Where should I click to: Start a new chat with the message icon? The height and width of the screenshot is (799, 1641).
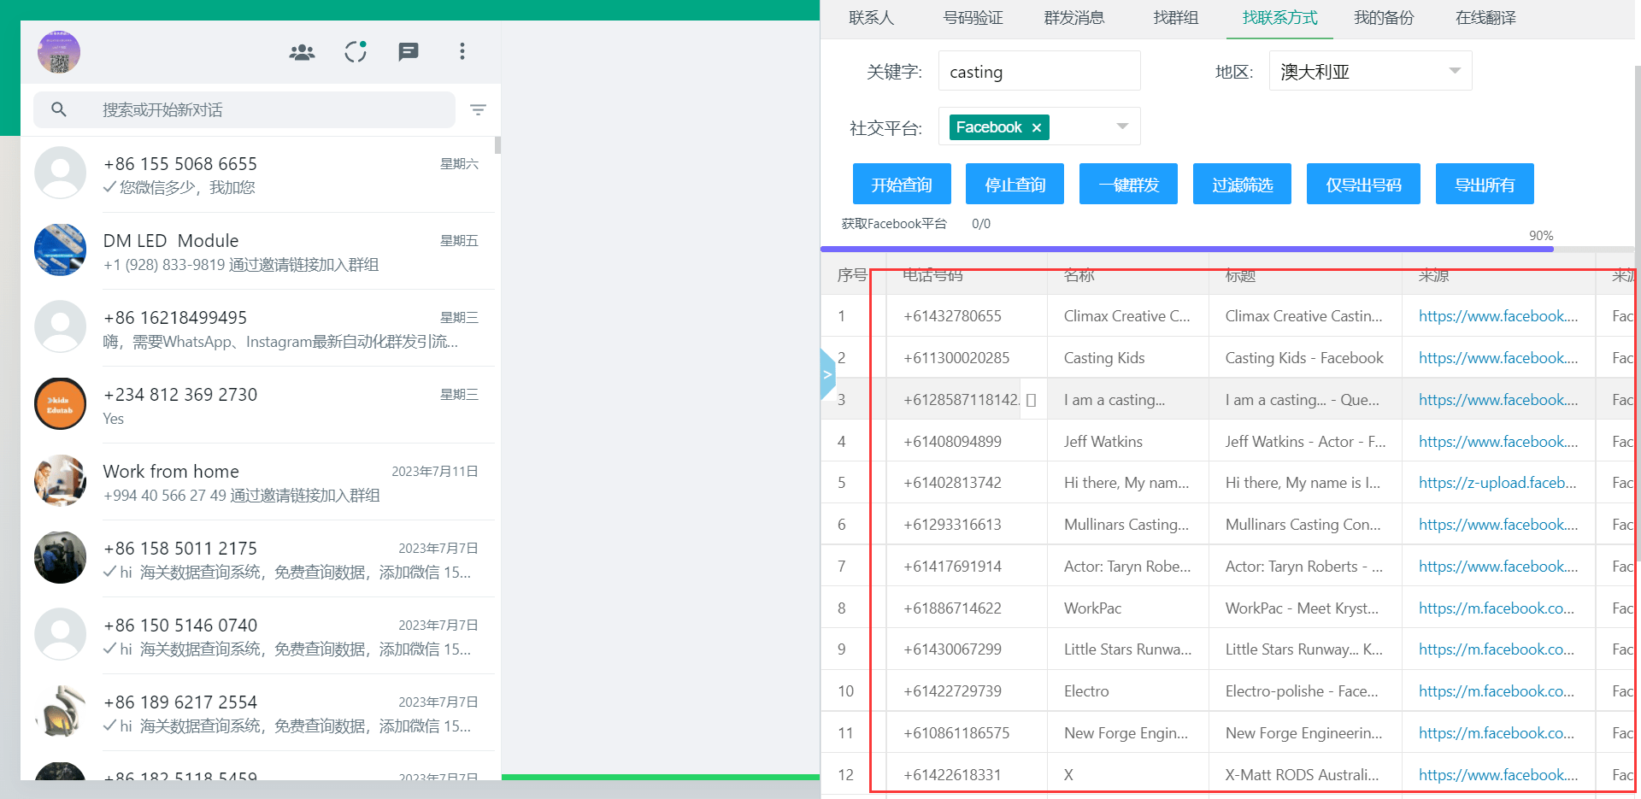click(x=409, y=52)
